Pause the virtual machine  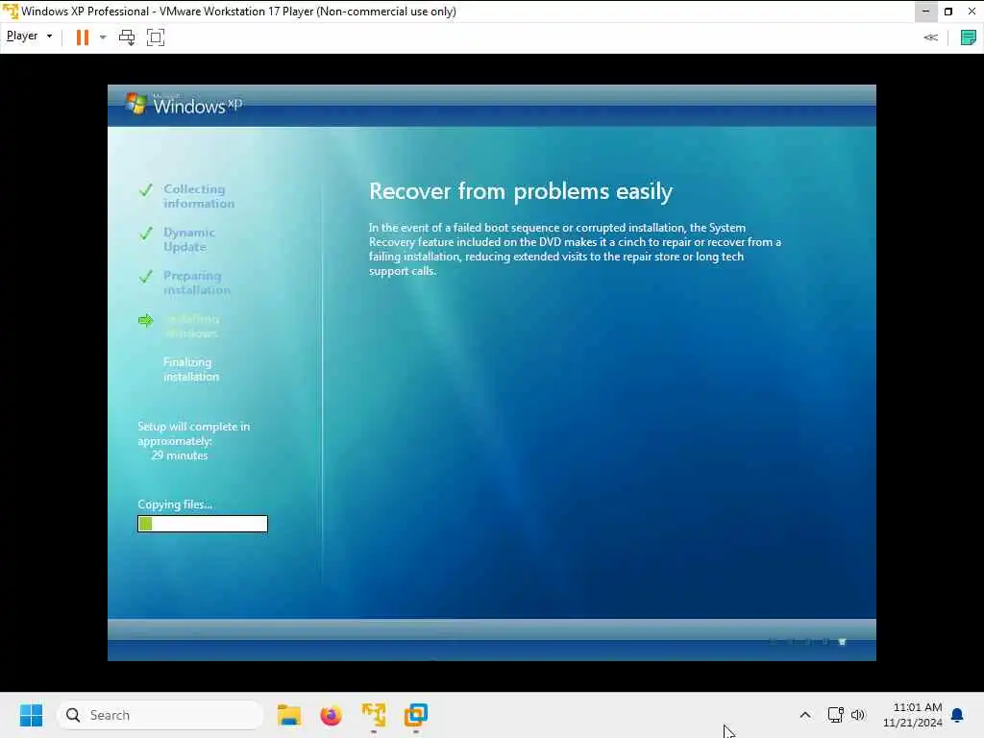click(83, 37)
